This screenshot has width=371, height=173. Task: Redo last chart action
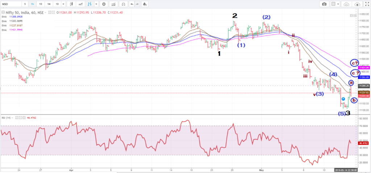pos(137,4)
